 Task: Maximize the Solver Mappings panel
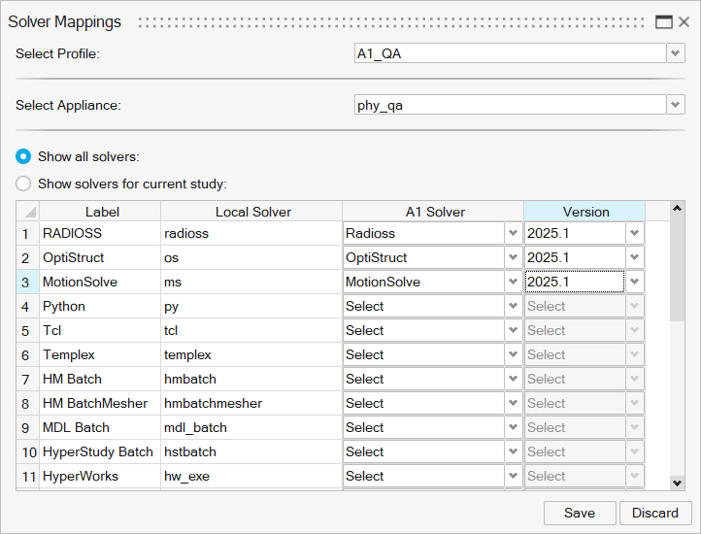pos(664,22)
